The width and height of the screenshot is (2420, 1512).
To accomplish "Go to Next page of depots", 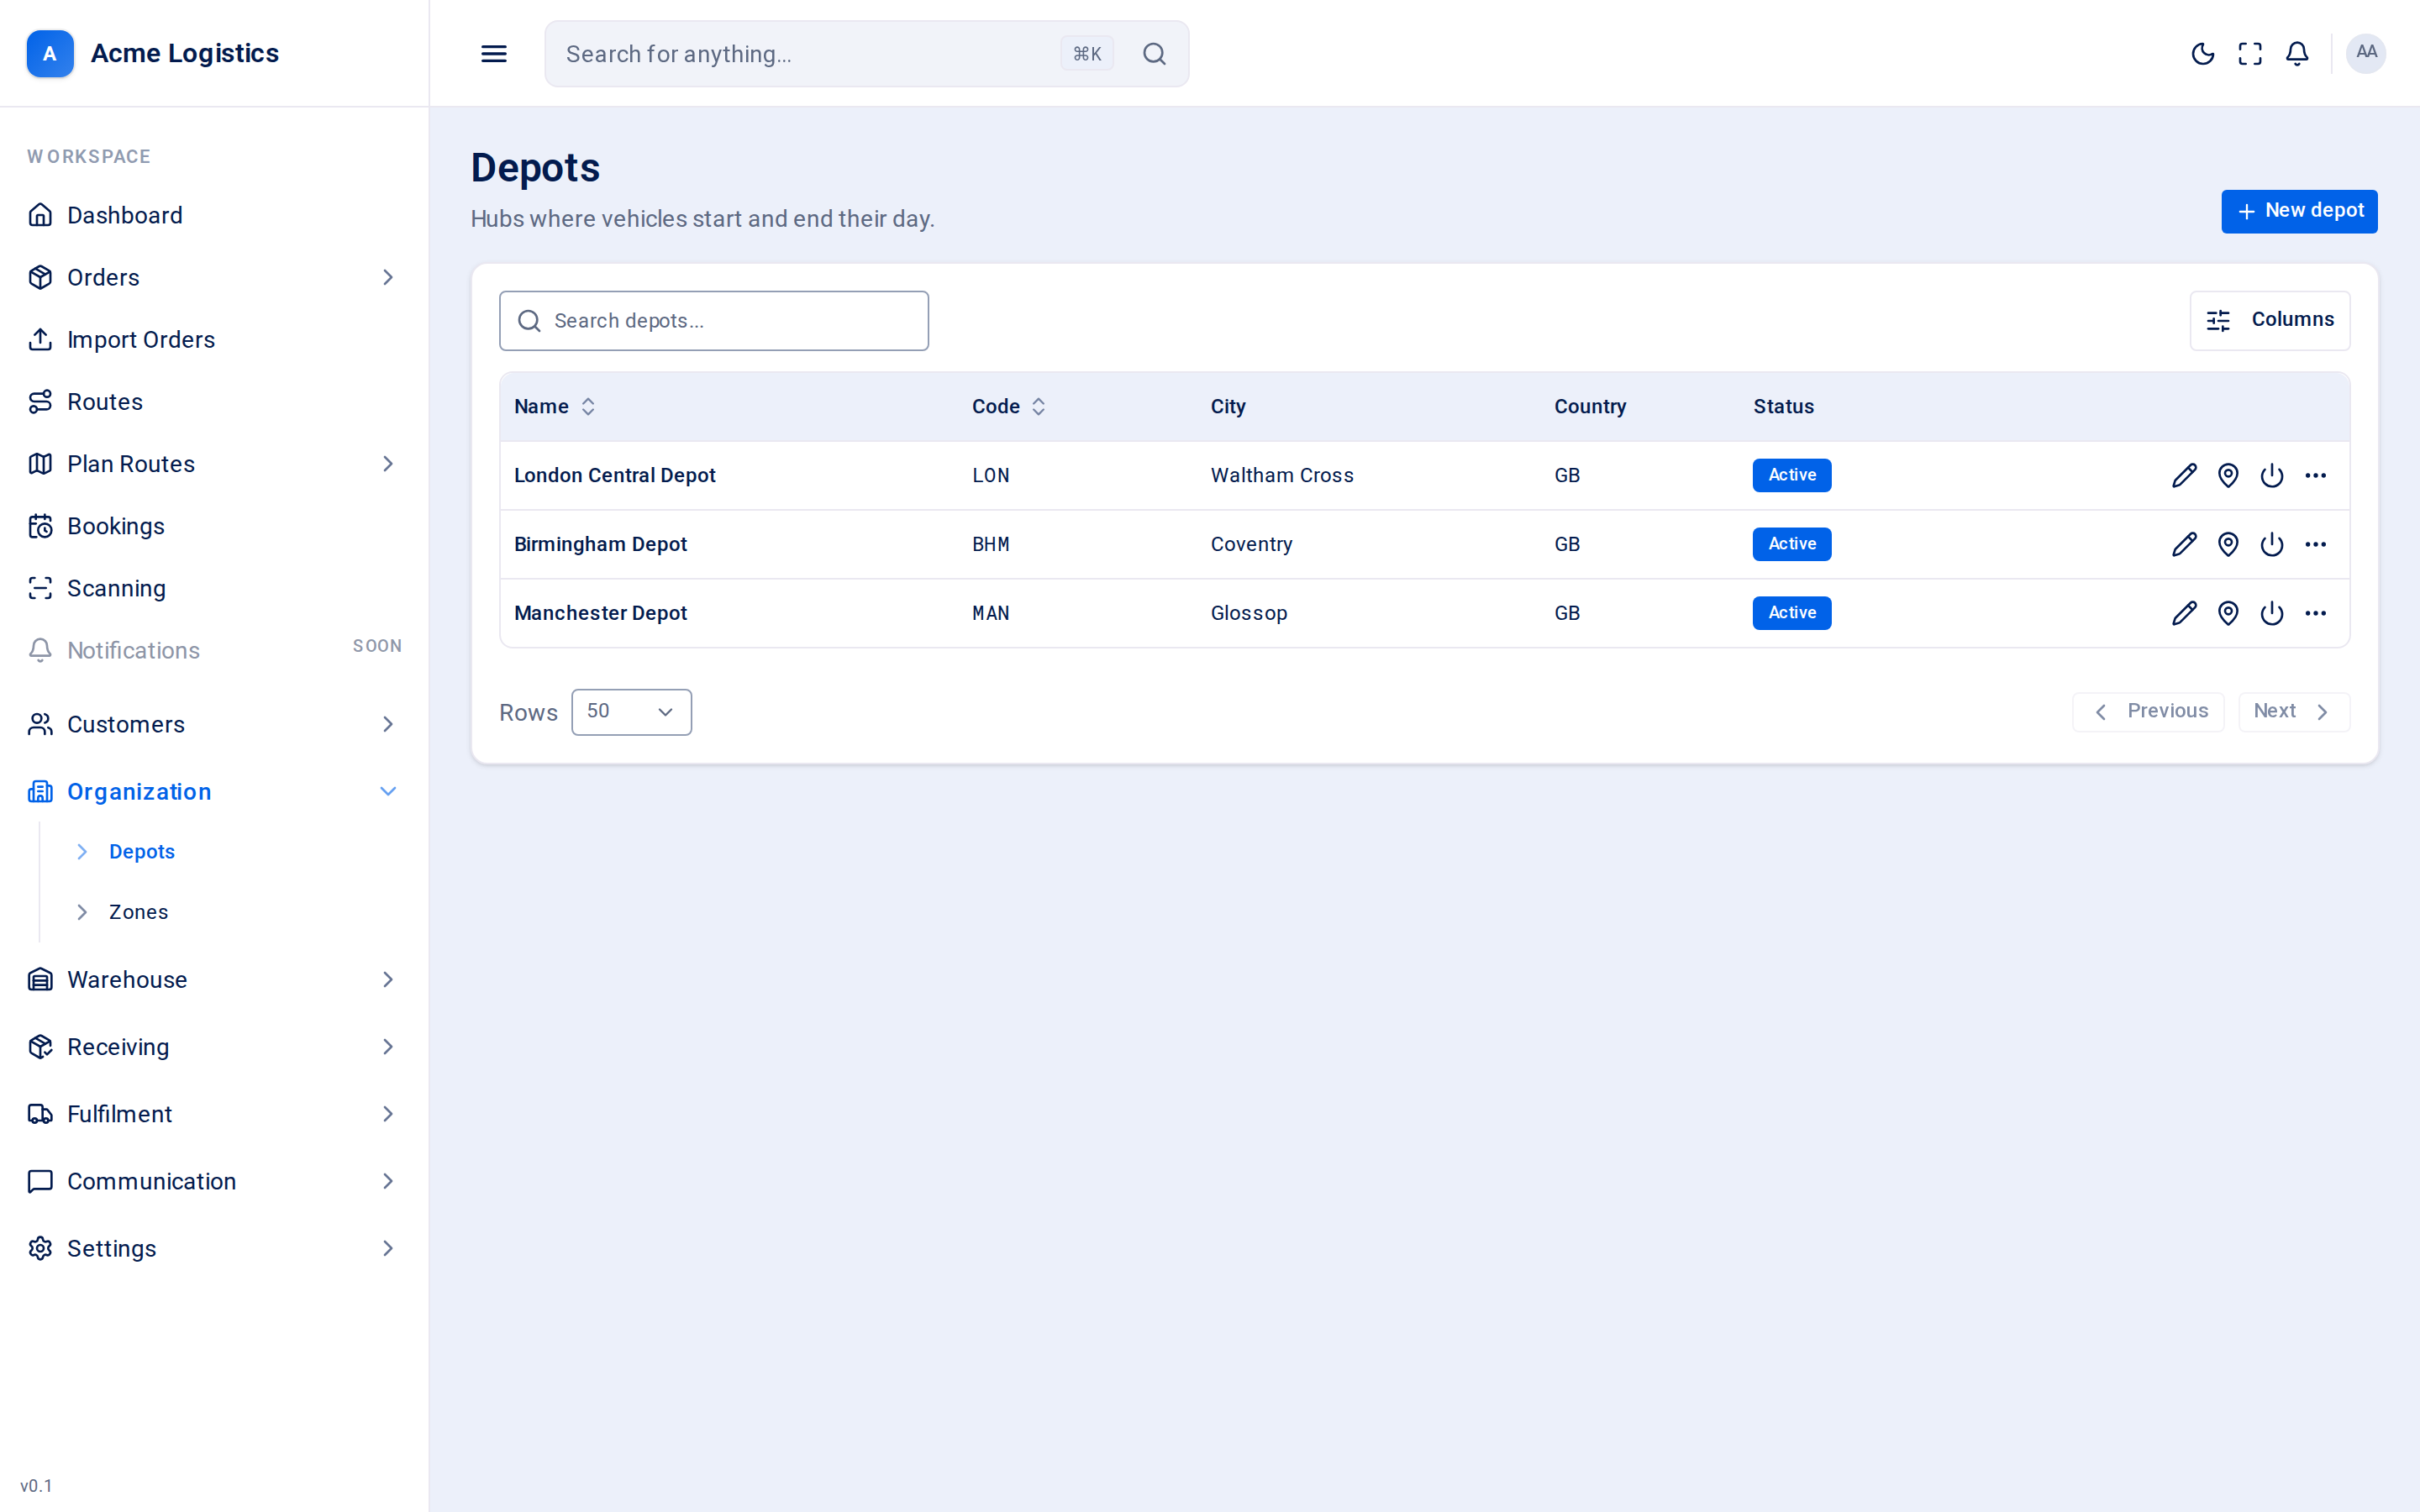I will coord(2293,711).
